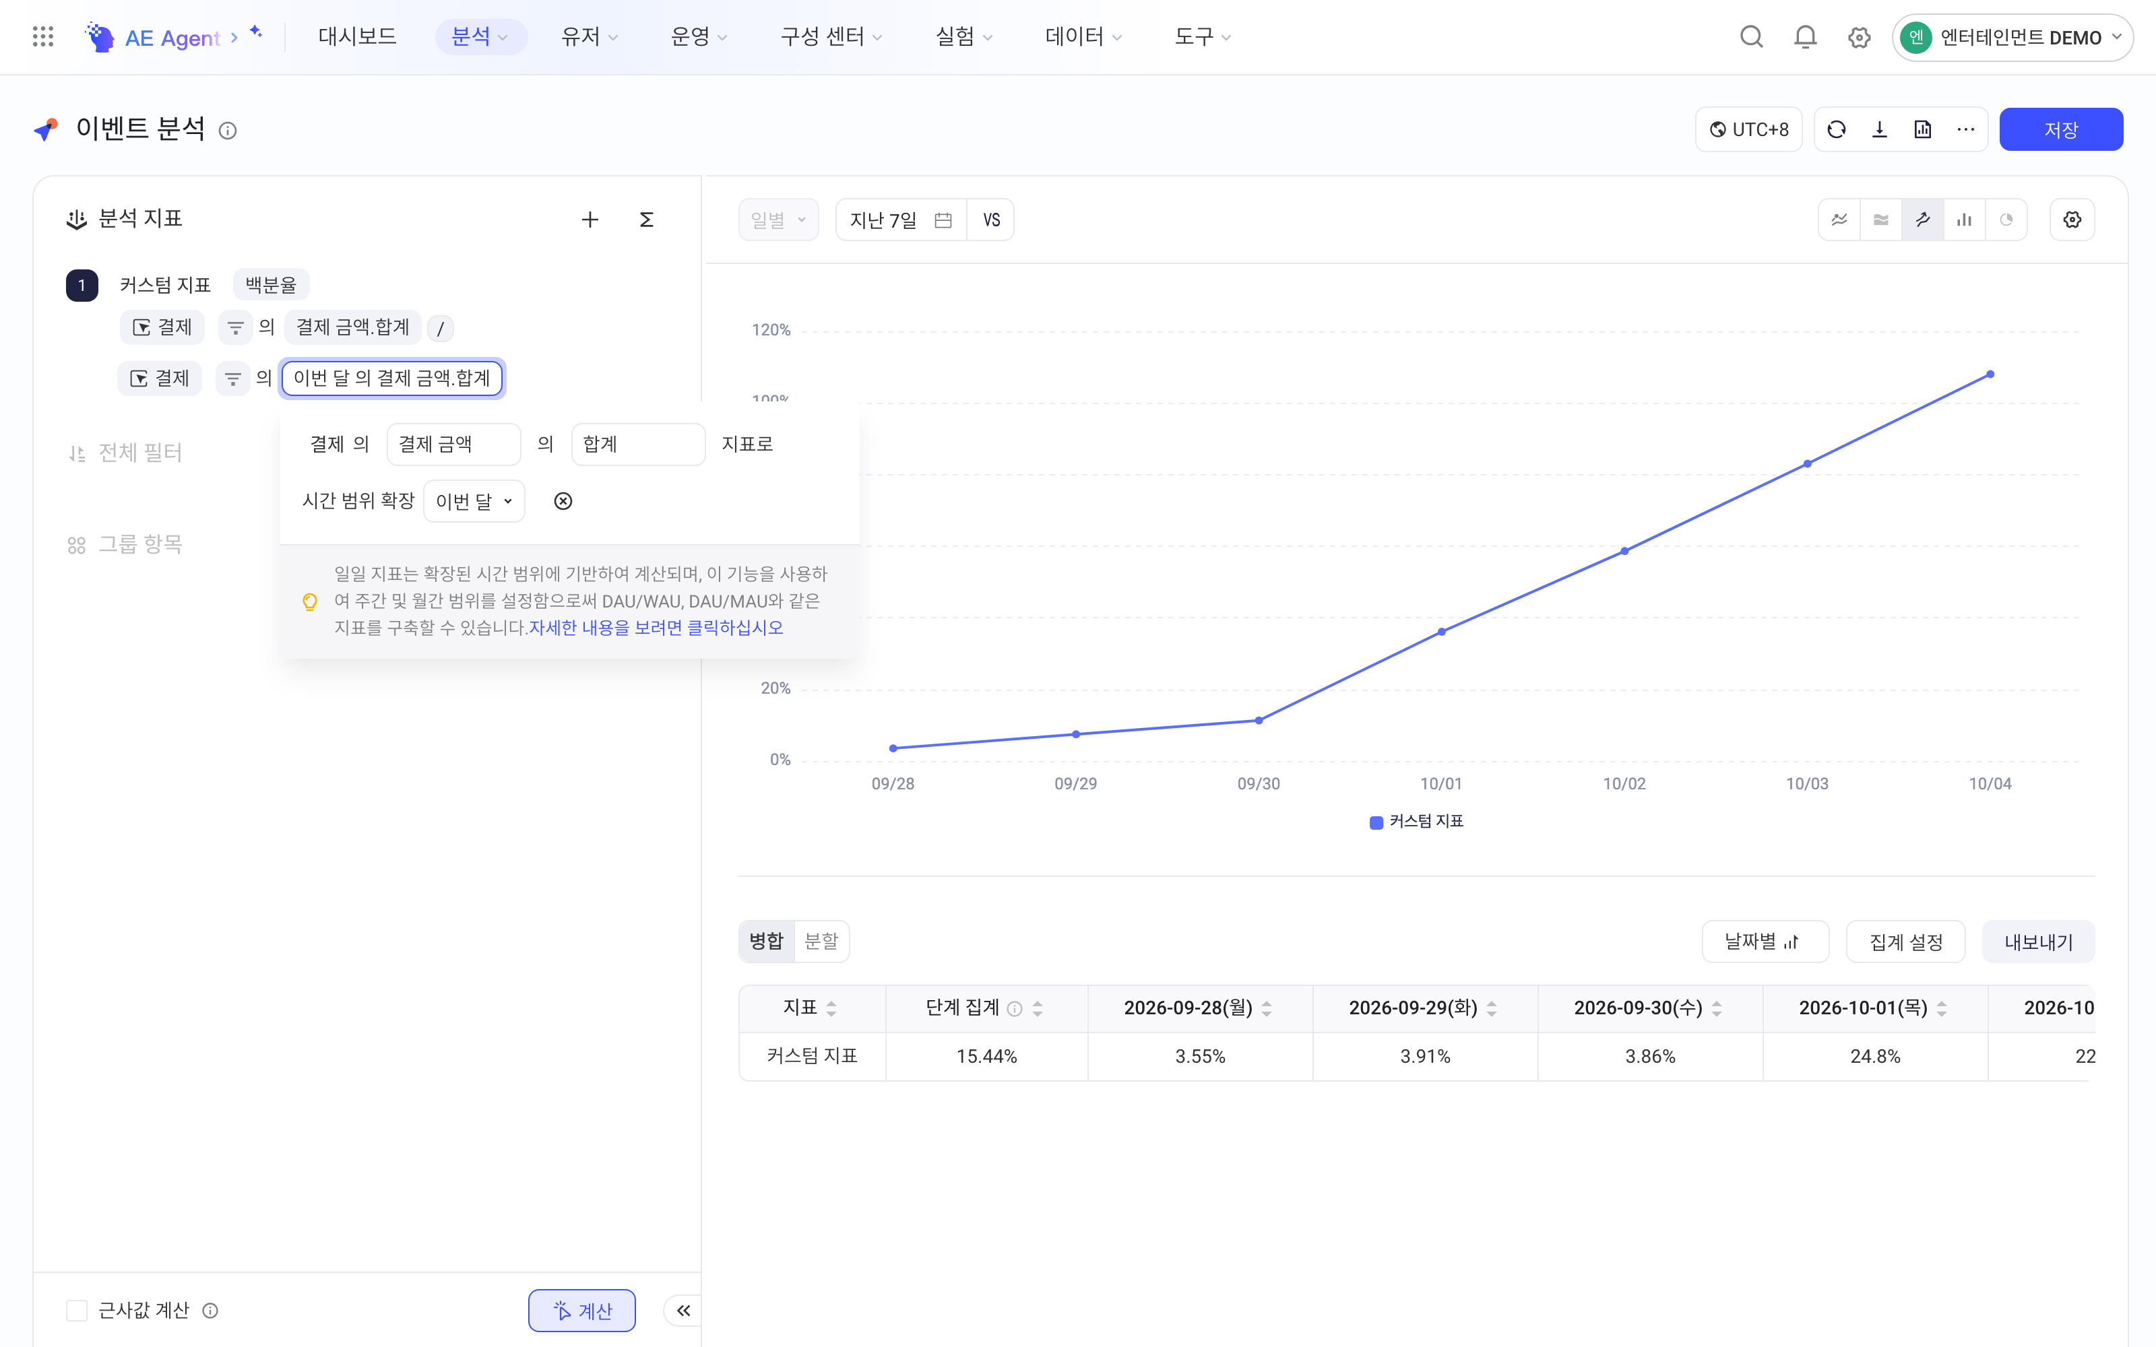This screenshot has height=1347, width=2156.
Task: Select the 병합 table view
Action: 766,942
